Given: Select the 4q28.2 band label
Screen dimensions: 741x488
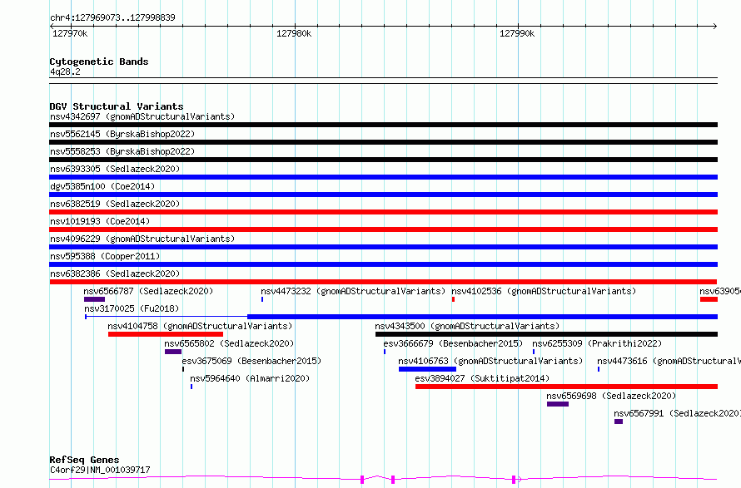Looking at the screenshot, I should (x=65, y=71).
